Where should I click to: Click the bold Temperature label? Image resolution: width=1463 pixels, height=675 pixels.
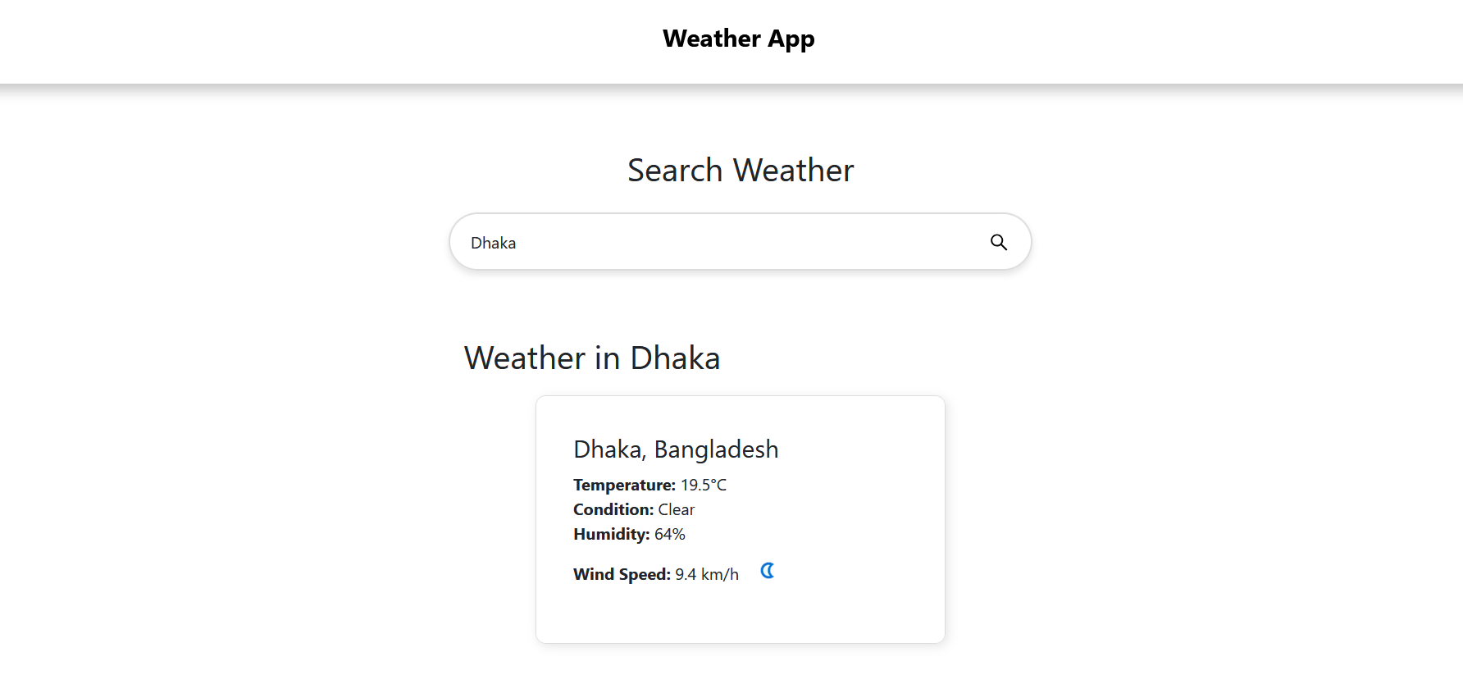point(624,485)
